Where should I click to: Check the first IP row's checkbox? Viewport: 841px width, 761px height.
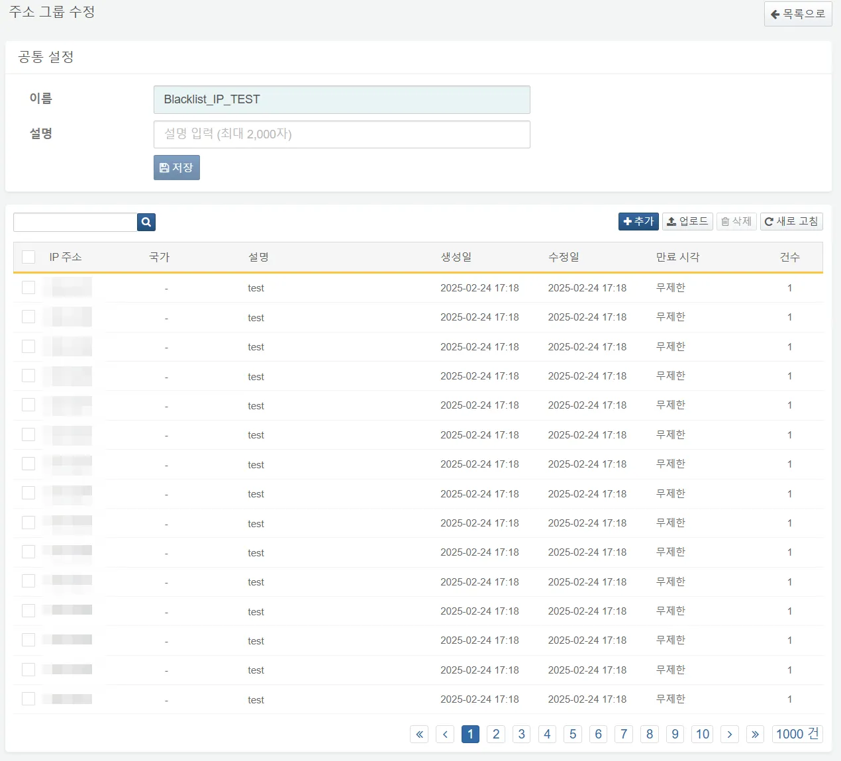28,287
